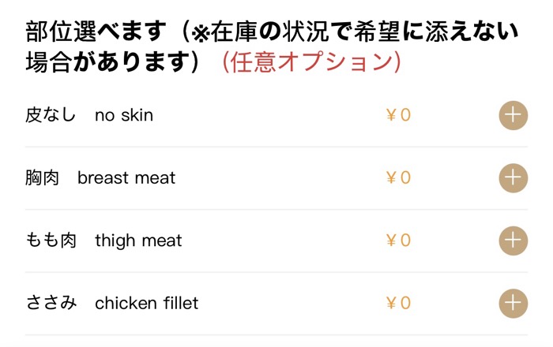Tap the ささみ label text
Viewport: 553px width, 347px height.
[51, 302]
